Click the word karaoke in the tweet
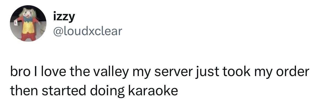The image size is (324, 112). [x=153, y=91]
